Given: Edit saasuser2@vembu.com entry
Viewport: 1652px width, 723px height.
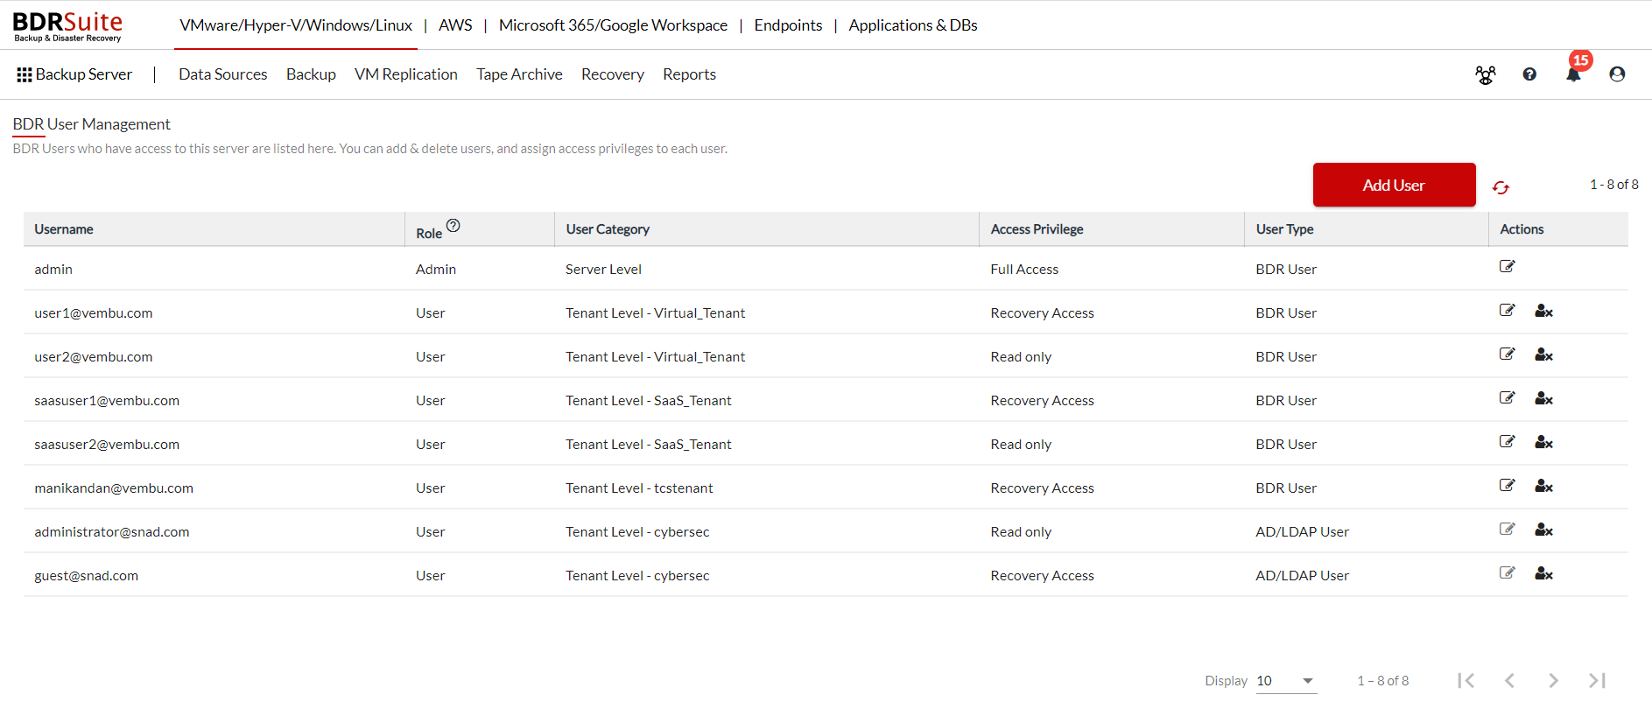Looking at the screenshot, I should click(1507, 441).
